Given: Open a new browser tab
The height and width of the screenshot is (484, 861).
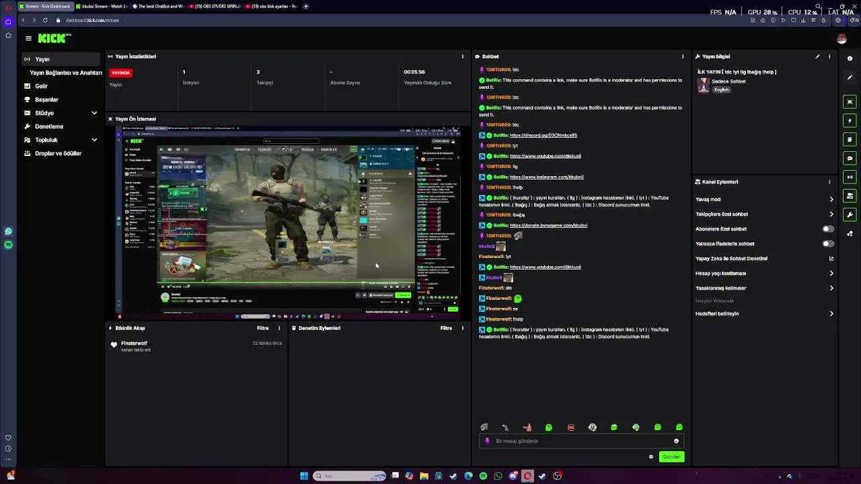Looking at the screenshot, I should click(306, 6).
